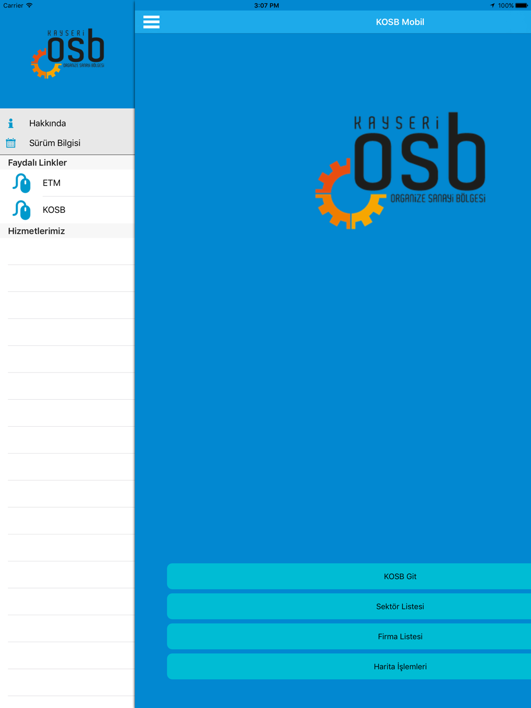Open the Sektör Listesi button
Screen dimensions: 531x708
[x=349, y=607]
